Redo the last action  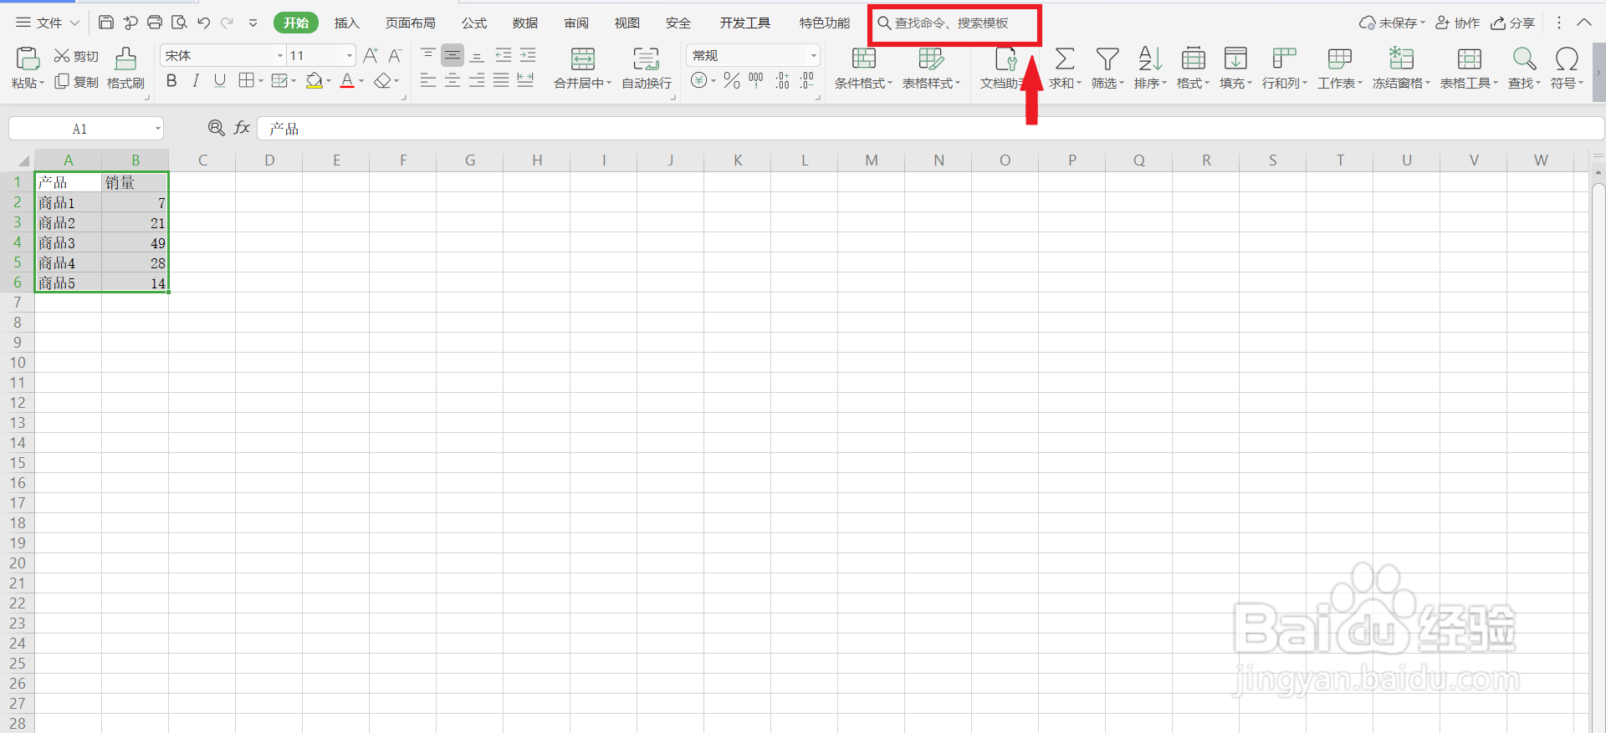coord(228,23)
